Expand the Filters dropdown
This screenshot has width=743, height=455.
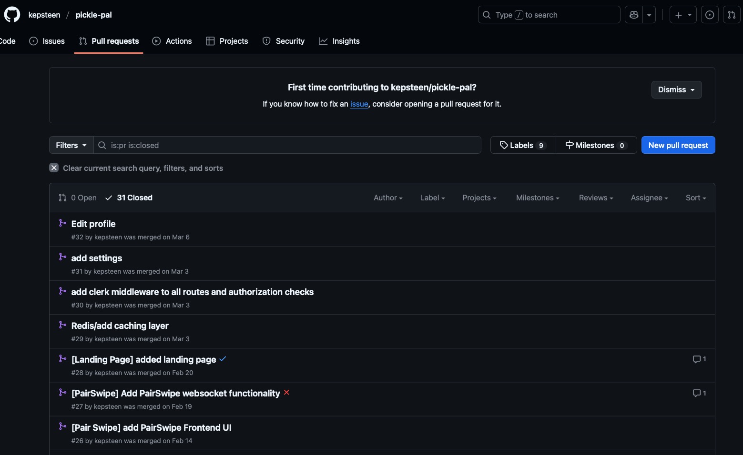[x=70, y=145]
